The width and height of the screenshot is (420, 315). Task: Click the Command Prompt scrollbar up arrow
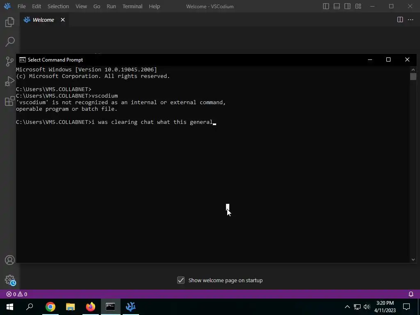pos(413,70)
